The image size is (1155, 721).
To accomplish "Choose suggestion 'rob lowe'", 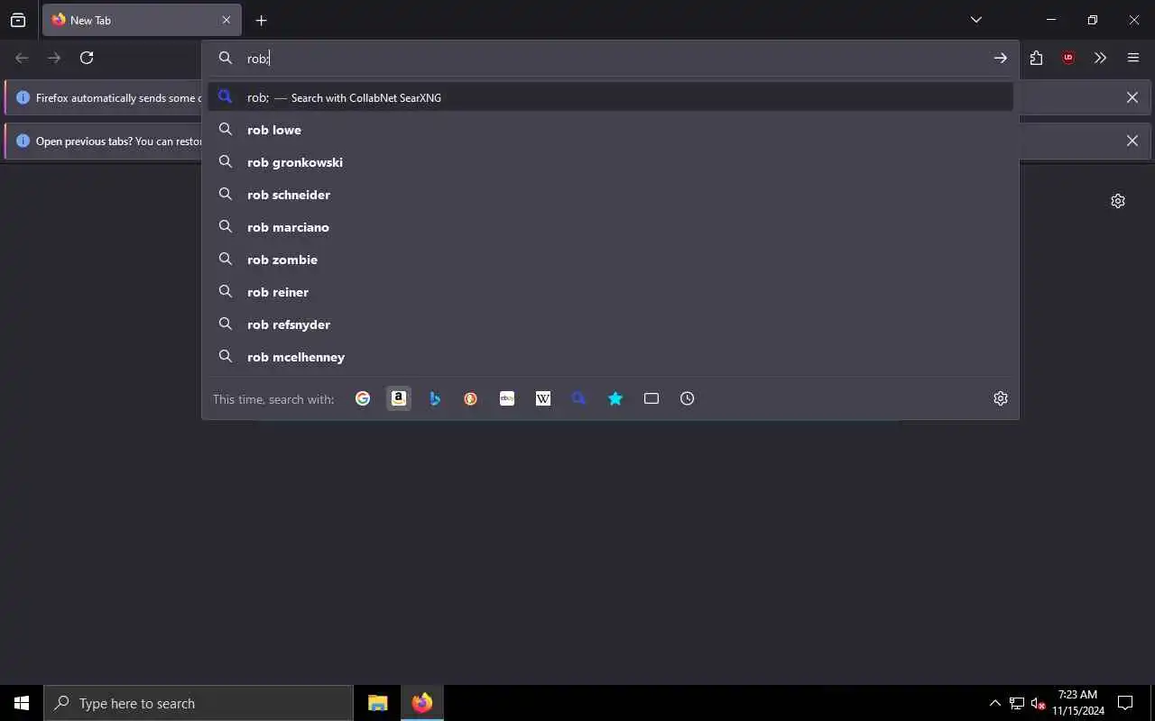I will click(x=610, y=130).
